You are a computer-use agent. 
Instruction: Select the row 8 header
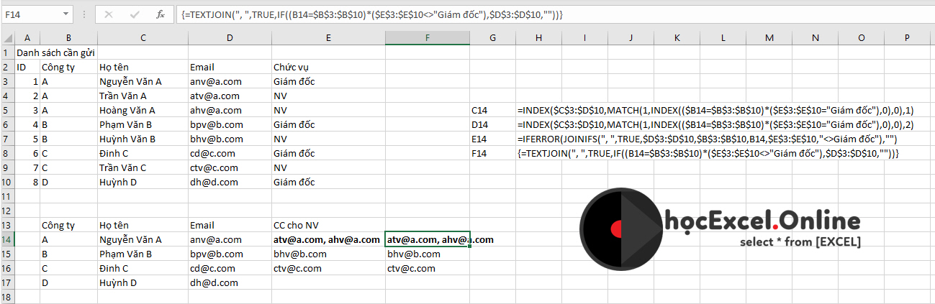(x=8, y=153)
